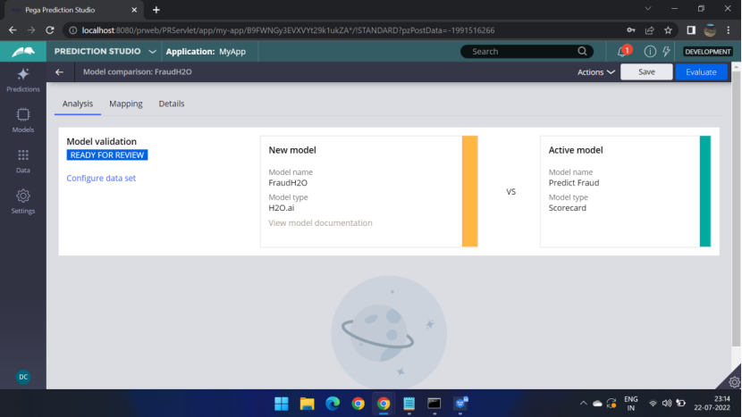Open a new browser tab
The width and height of the screenshot is (742, 417).
pyautogui.click(x=156, y=10)
